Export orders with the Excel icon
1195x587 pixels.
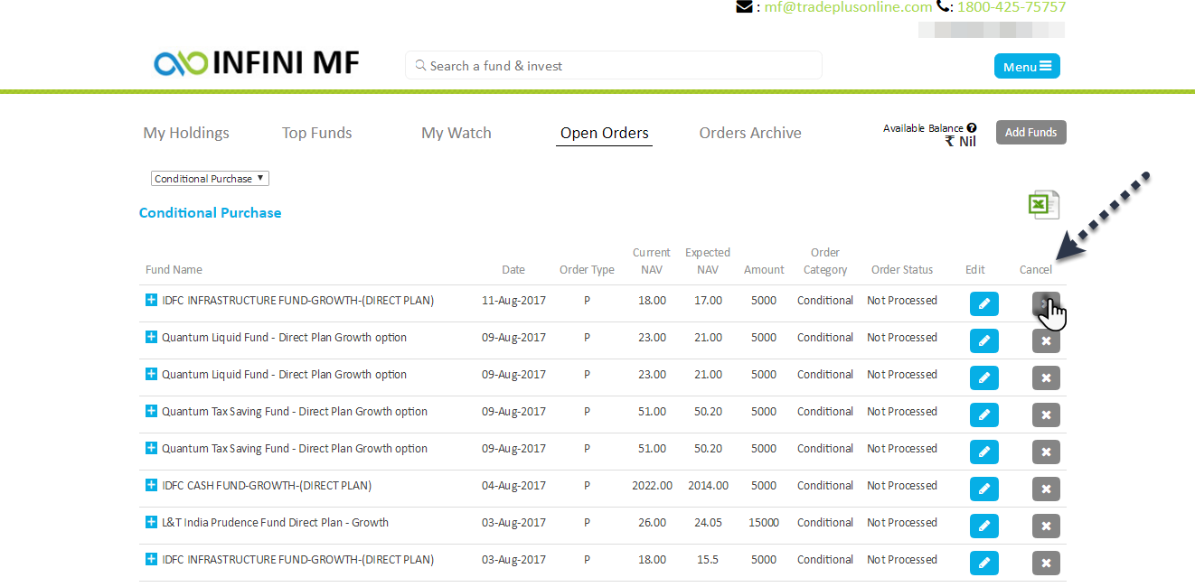1043,205
